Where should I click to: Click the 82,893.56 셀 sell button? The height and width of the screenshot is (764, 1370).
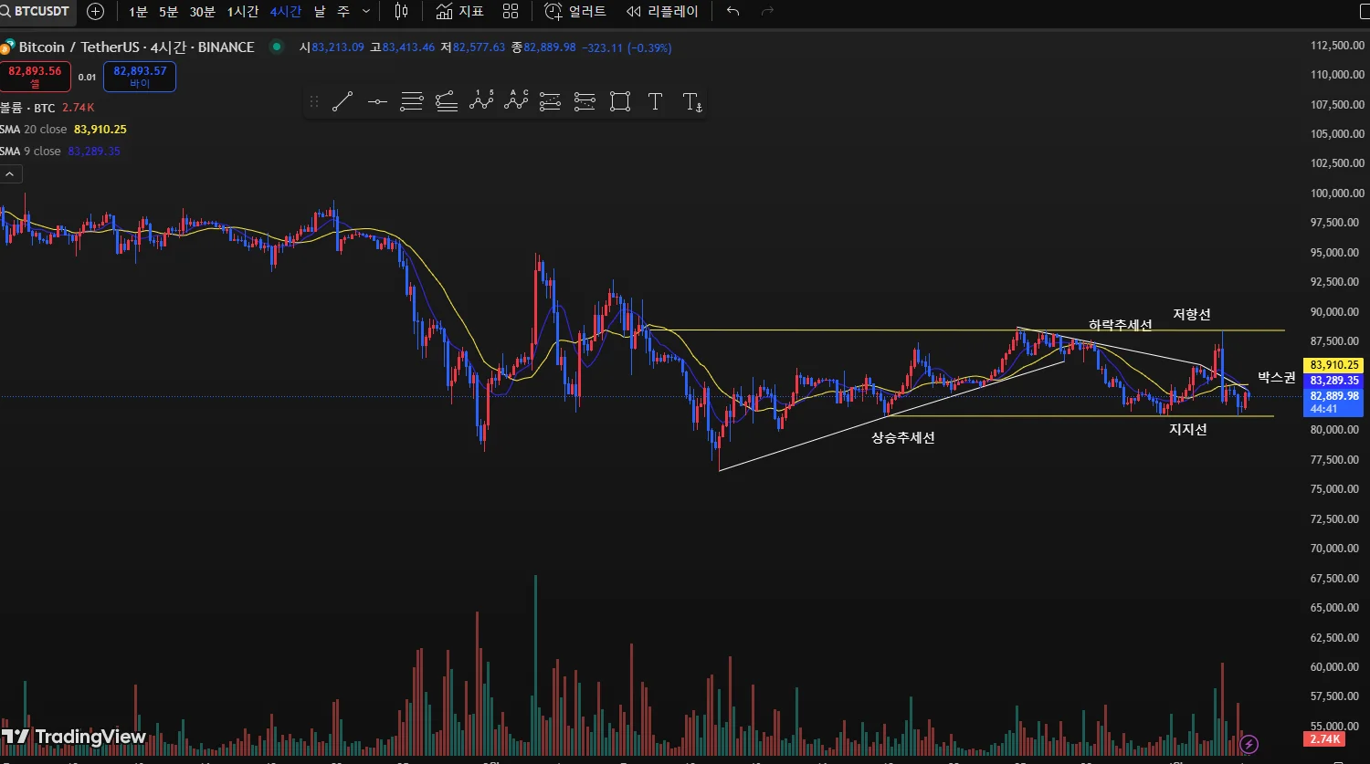tap(35, 77)
